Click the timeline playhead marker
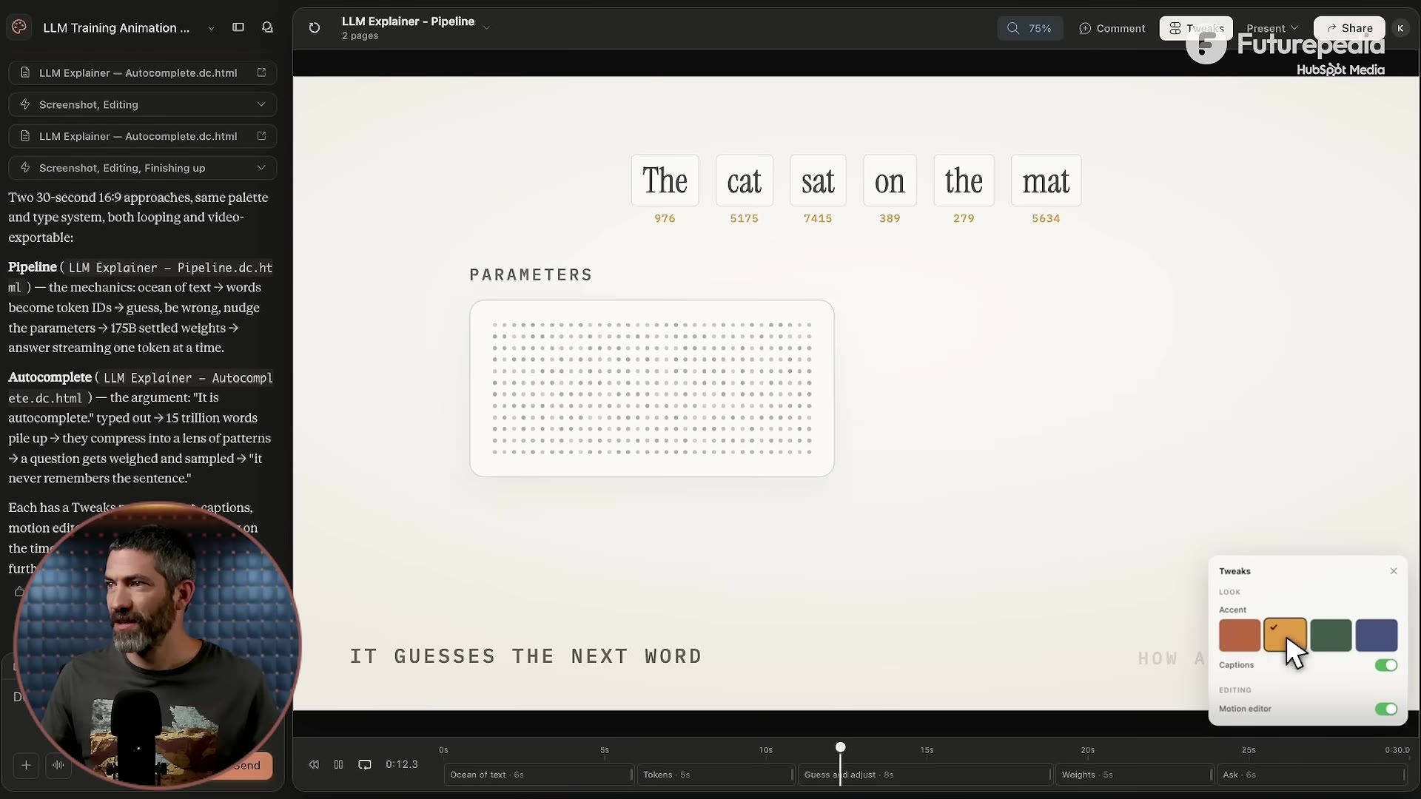The height and width of the screenshot is (799, 1421). [840, 747]
